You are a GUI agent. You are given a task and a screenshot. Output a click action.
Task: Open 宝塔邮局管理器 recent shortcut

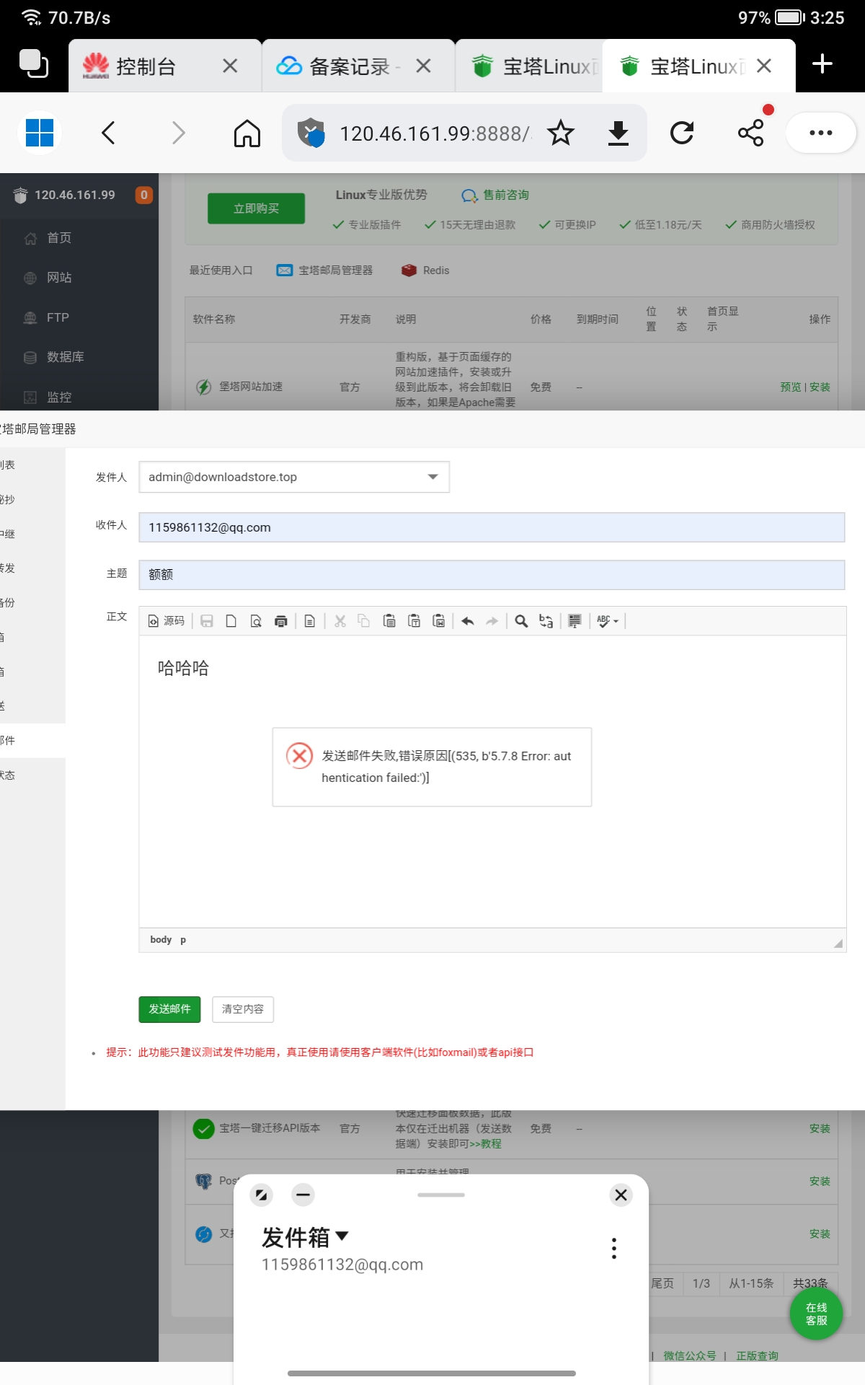click(325, 271)
